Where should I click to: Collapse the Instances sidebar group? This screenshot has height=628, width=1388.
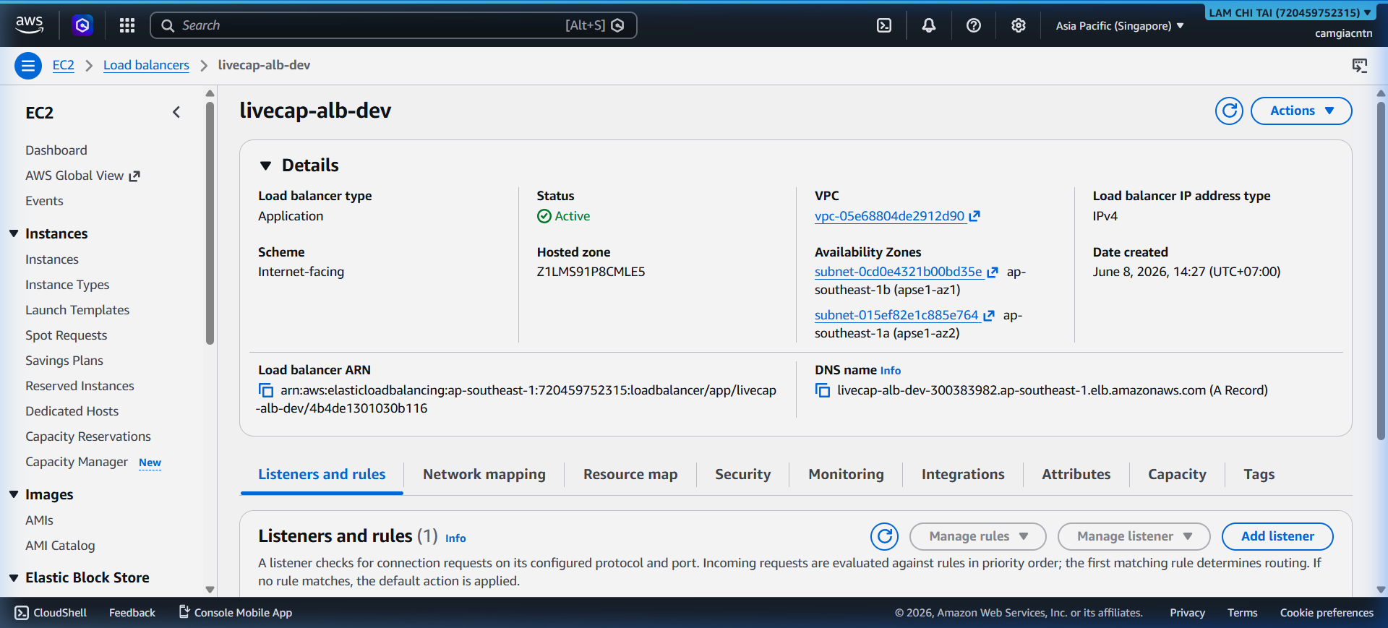click(x=14, y=233)
